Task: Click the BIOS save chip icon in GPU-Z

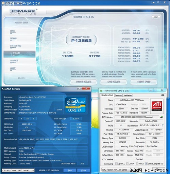Action: click(161, 117)
